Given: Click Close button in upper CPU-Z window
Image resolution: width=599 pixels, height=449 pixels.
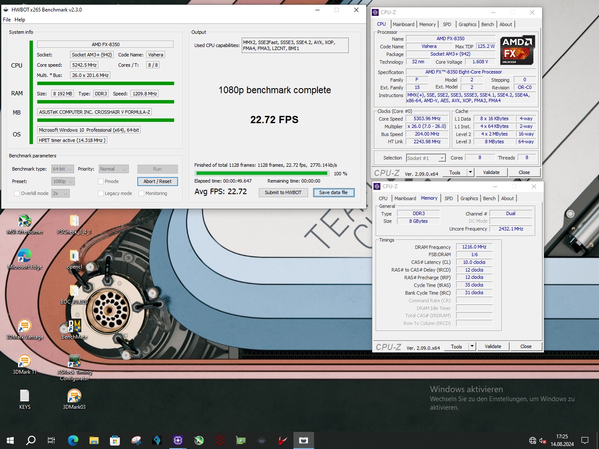Looking at the screenshot, I should click(524, 172).
